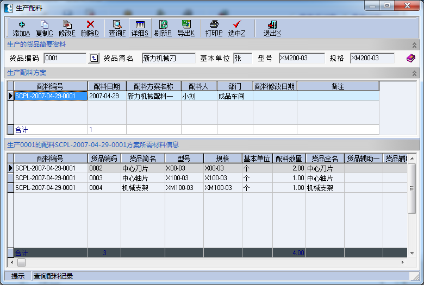The width and height of the screenshot is (424, 285).
Task: Collapse the 生产配料方案 section
Action: point(415,73)
